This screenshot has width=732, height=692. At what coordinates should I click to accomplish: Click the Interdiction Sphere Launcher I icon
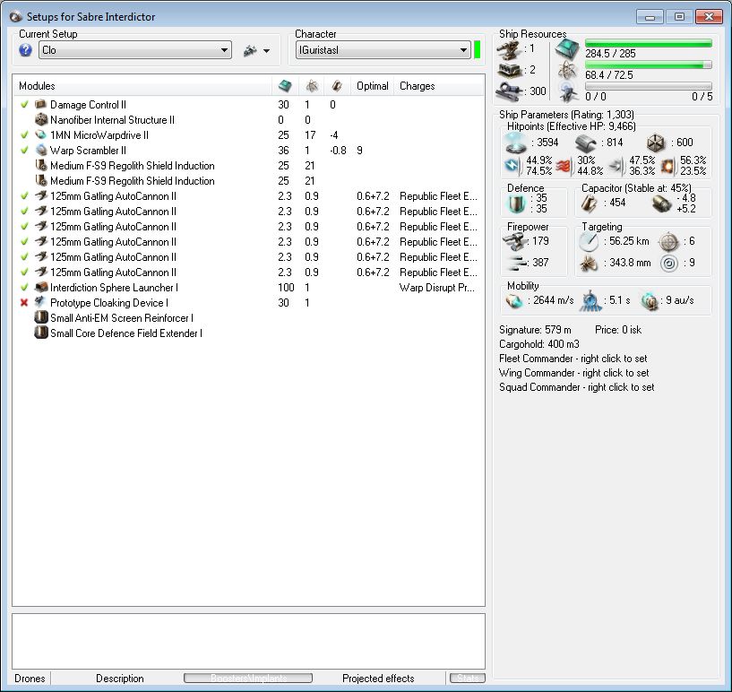(x=41, y=287)
